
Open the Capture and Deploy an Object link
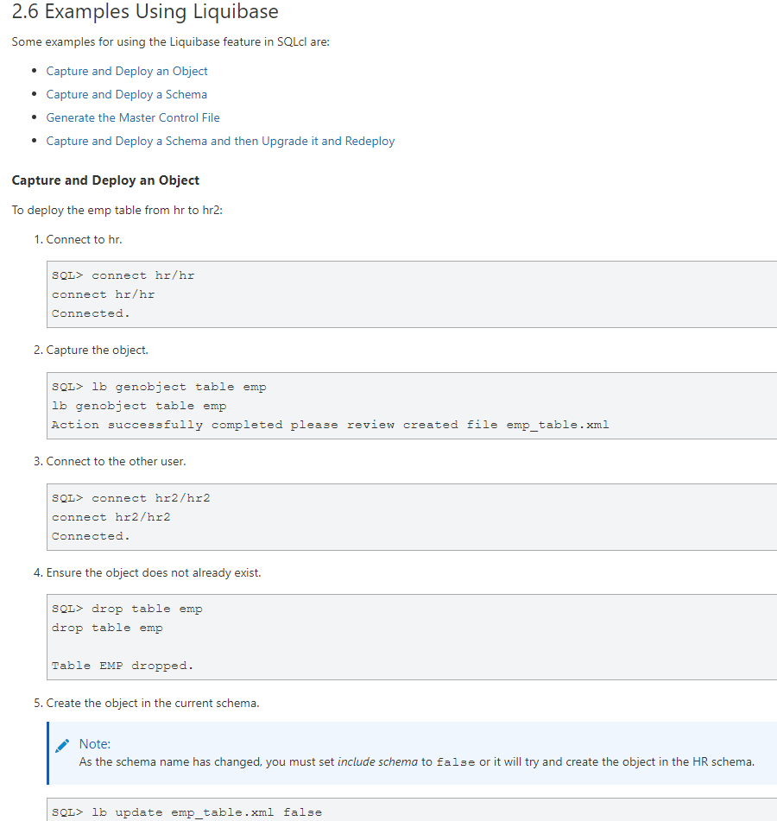127,71
